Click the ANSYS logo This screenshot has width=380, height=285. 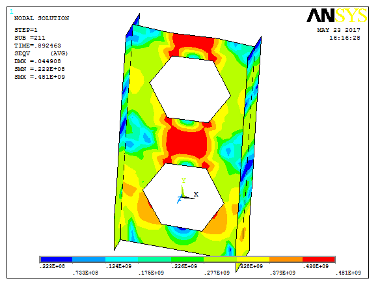coord(337,16)
